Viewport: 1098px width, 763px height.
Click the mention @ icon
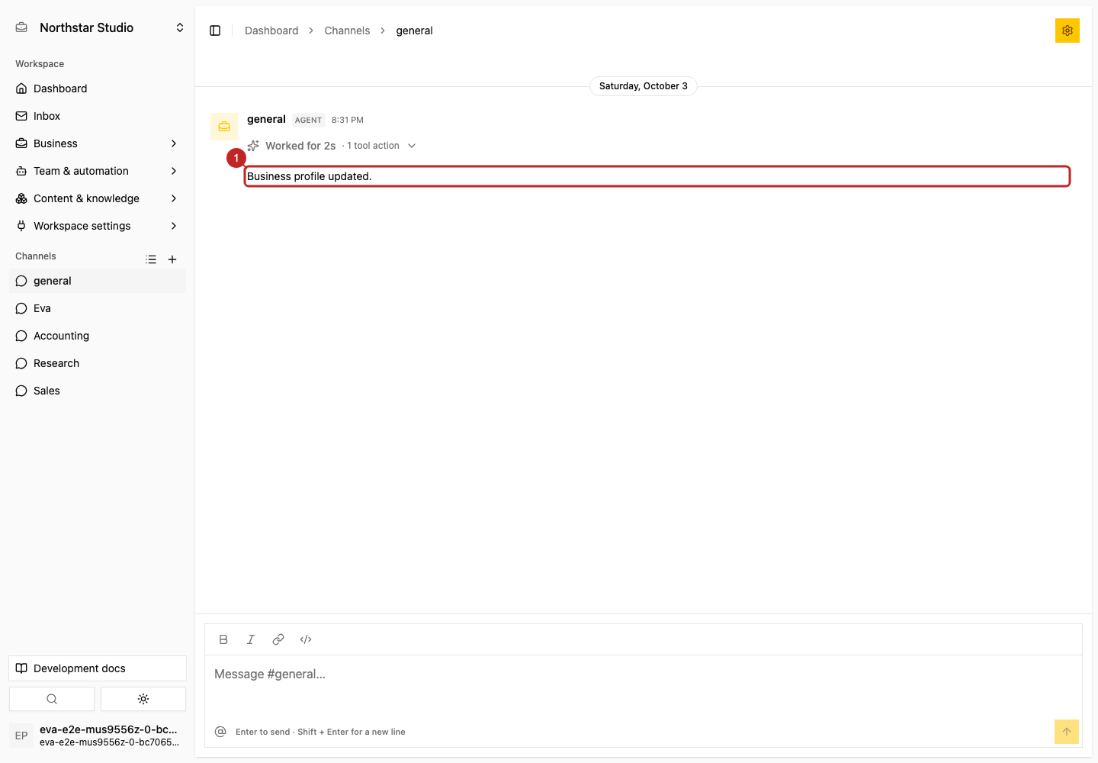220,732
